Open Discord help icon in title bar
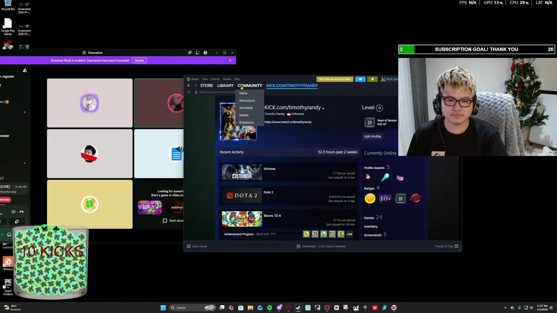The image size is (557, 313). point(205,53)
